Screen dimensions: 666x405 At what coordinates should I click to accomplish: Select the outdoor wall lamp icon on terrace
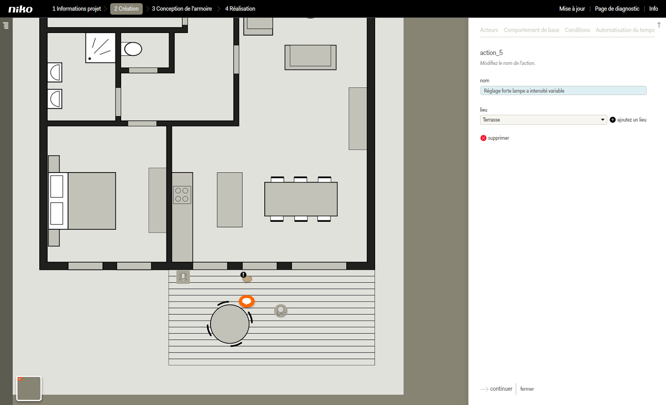click(183, 277)
